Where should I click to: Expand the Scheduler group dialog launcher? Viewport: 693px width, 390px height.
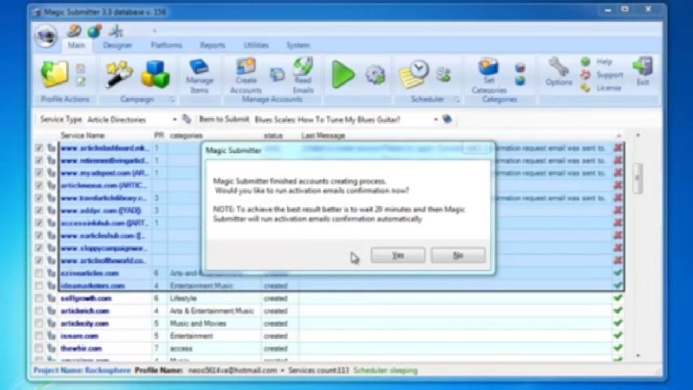(457, 100)
